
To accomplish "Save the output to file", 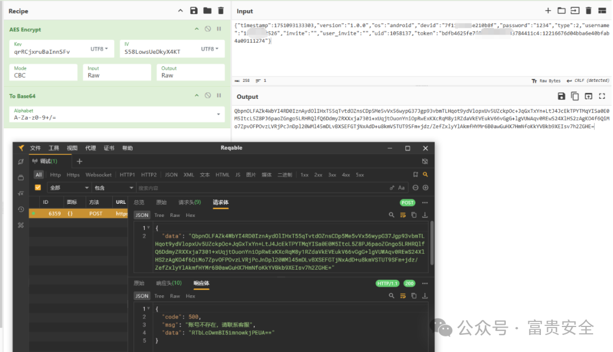I will pos(561,96).
